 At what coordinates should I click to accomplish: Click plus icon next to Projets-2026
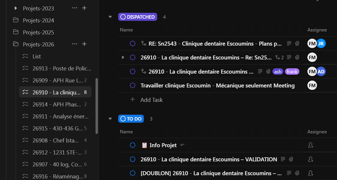coord(84,44)
